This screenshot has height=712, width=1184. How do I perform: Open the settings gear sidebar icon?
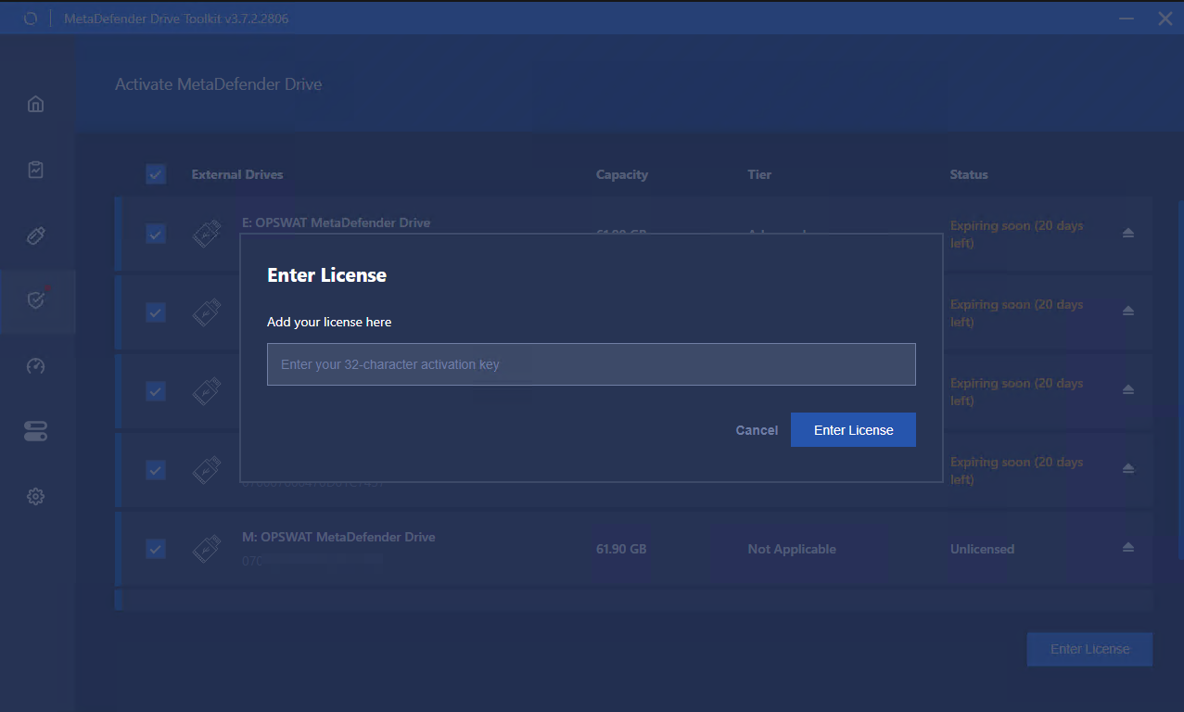pos(35,497)
